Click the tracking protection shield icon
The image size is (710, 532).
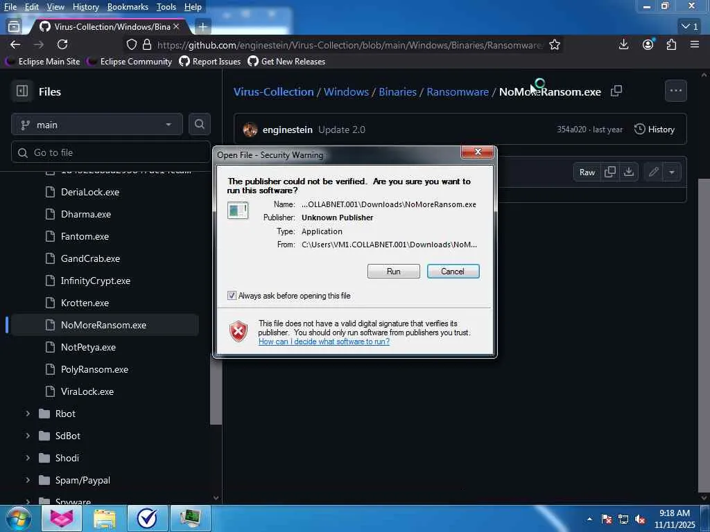131,44
